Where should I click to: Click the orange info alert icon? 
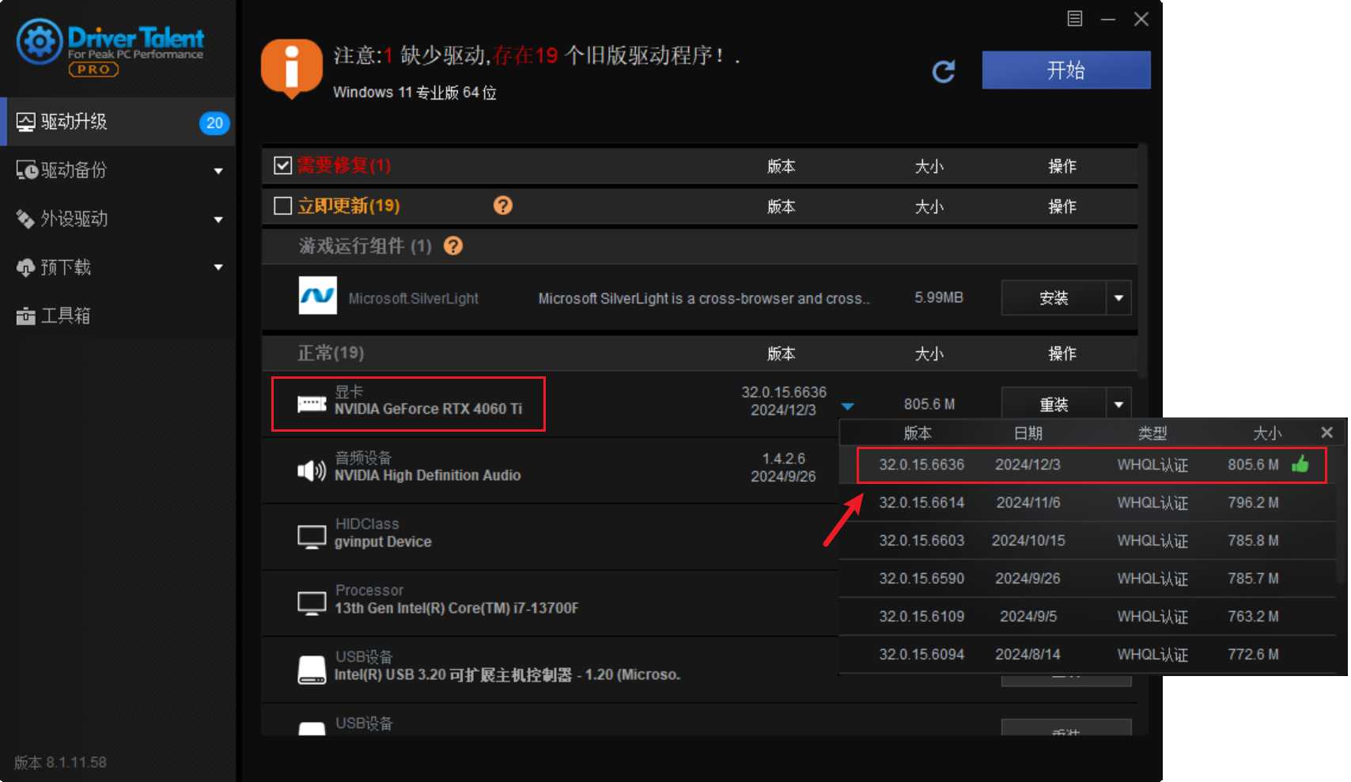pyautogui.click(x=291, y=67)
